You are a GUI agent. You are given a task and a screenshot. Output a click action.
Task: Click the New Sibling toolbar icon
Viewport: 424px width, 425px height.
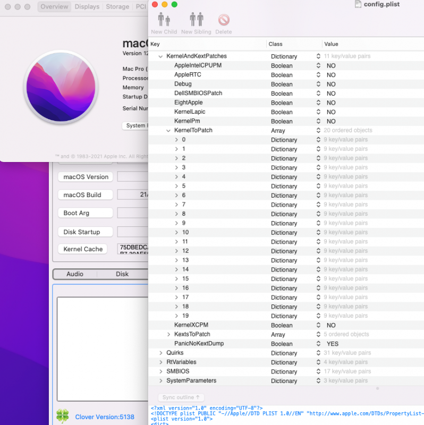tap(196, 20)
